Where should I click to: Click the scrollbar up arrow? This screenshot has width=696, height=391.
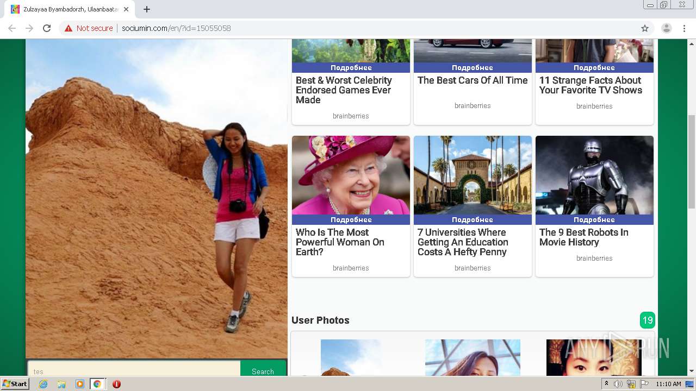[x=692, y=43]
